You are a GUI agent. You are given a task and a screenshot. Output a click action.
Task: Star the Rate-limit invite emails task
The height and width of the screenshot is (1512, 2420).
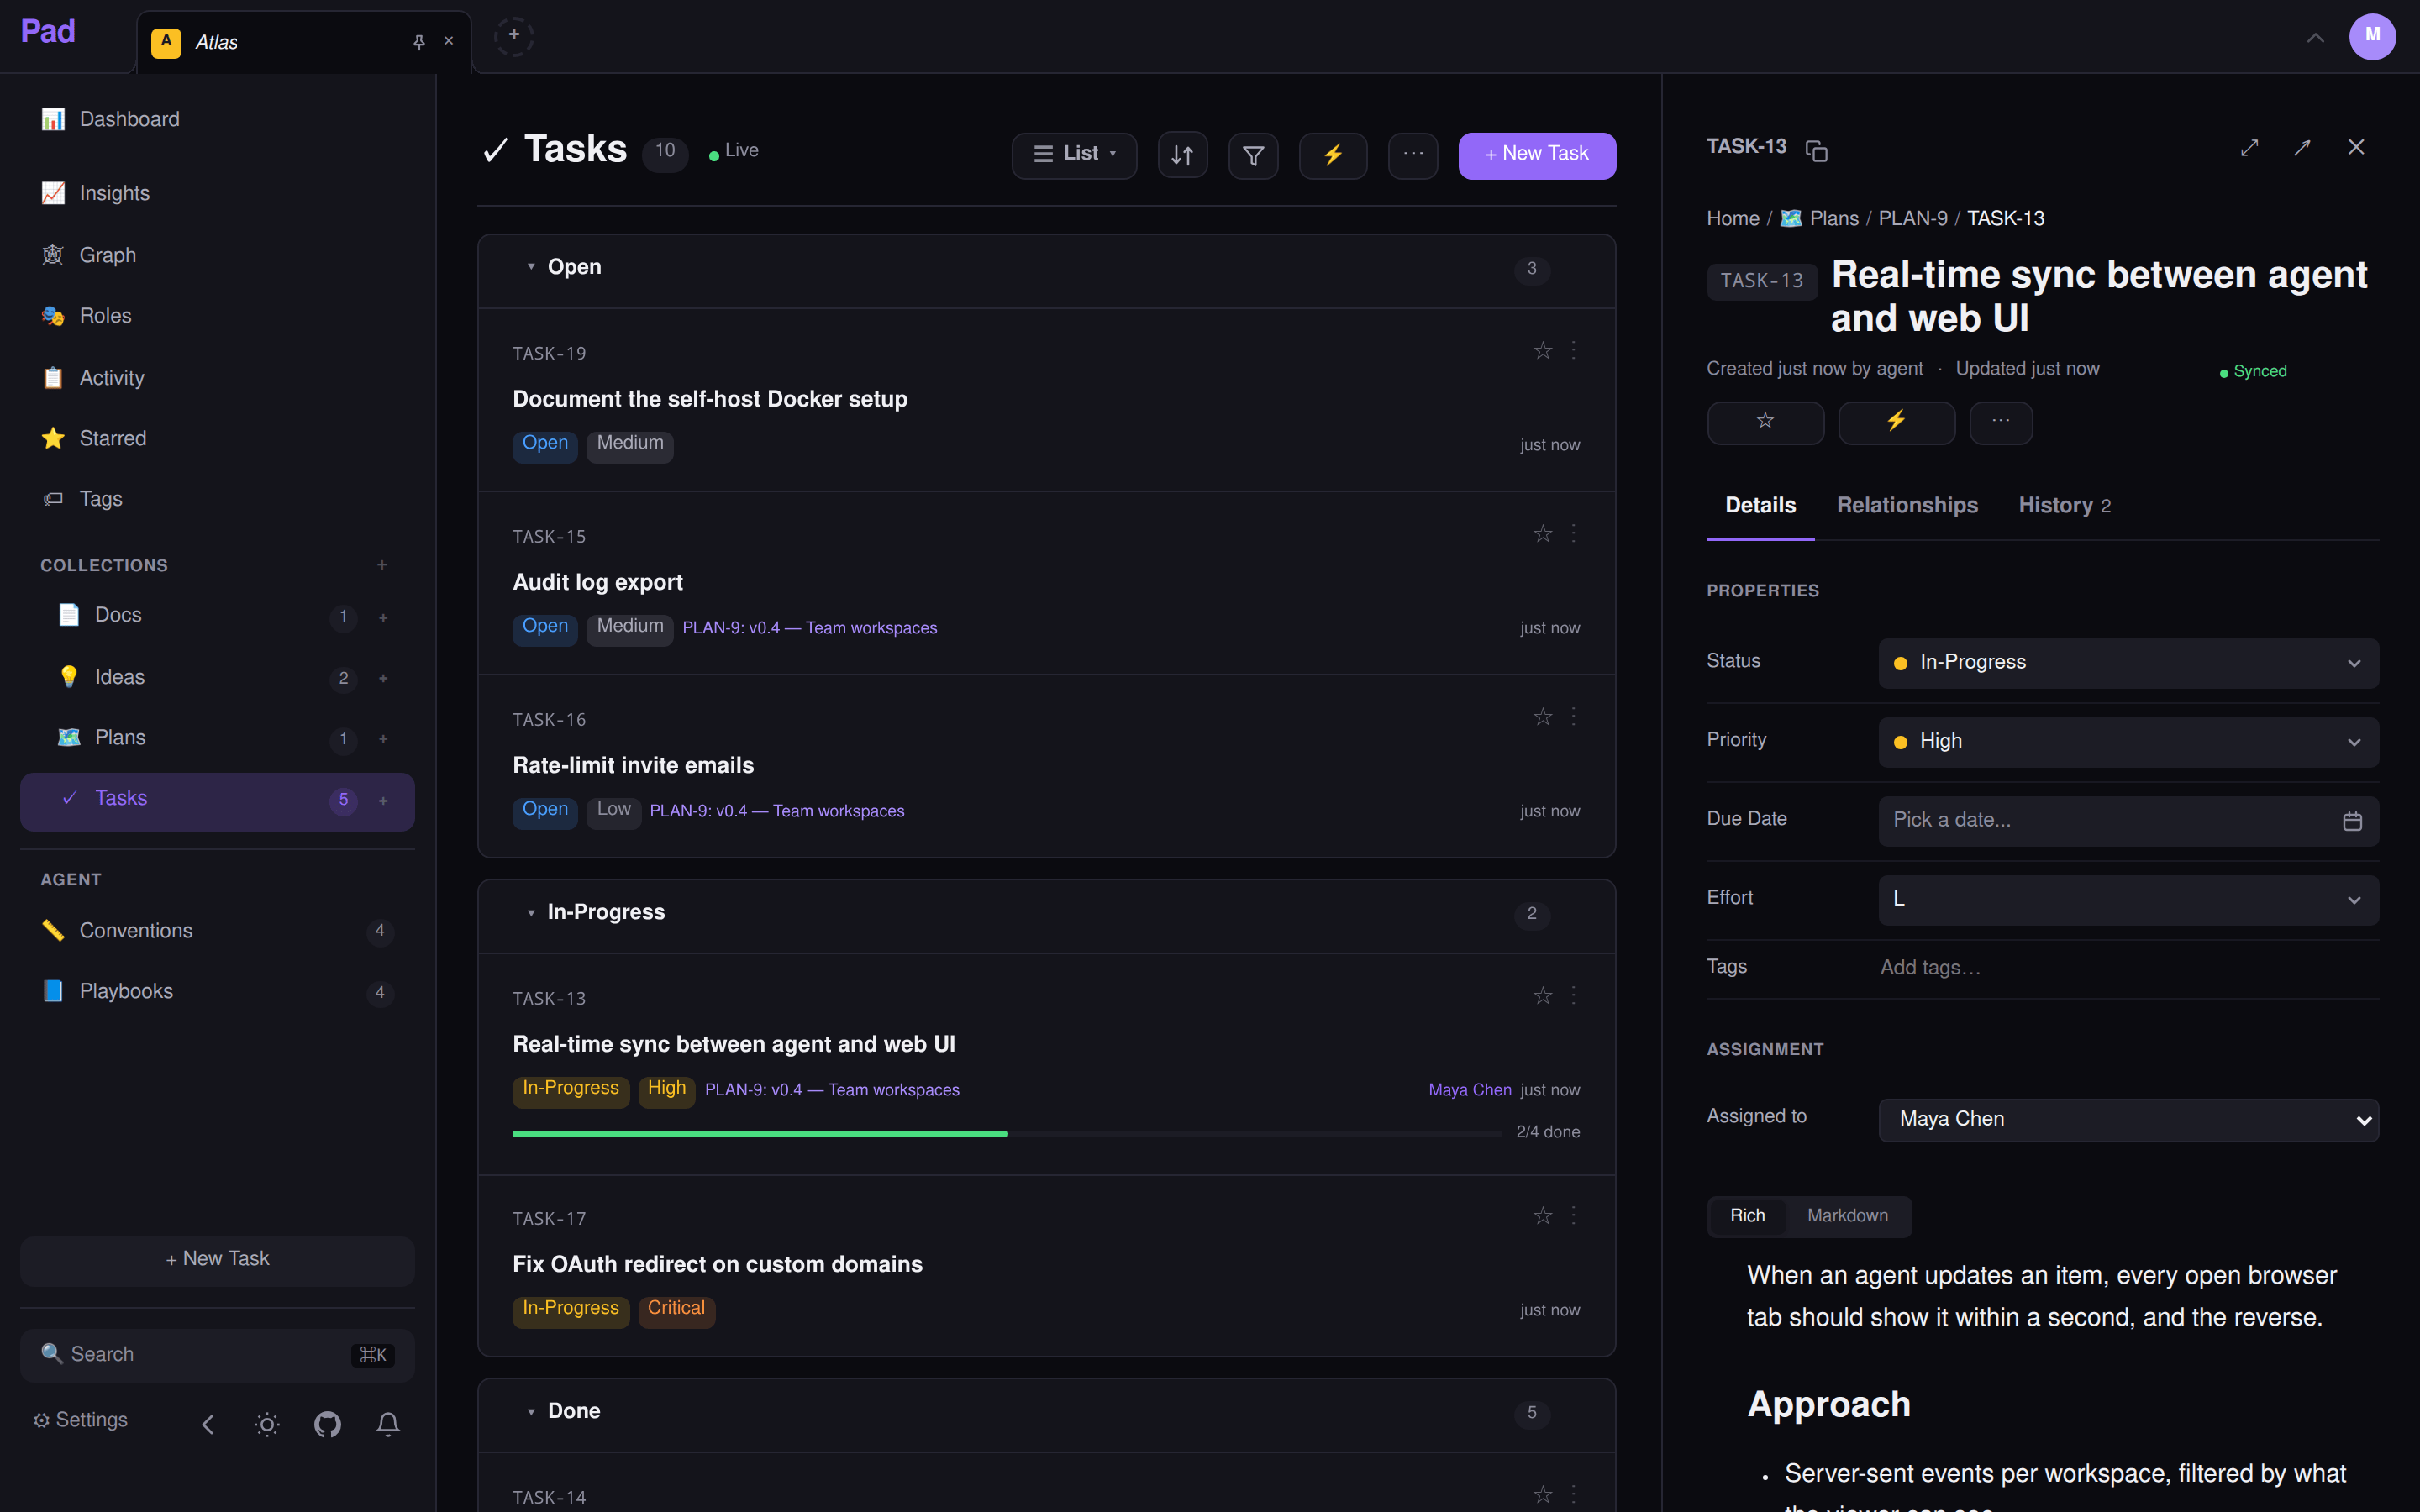1543,717
